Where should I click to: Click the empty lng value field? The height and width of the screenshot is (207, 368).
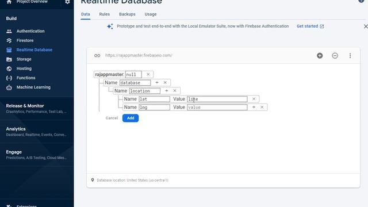coord(217,108)
